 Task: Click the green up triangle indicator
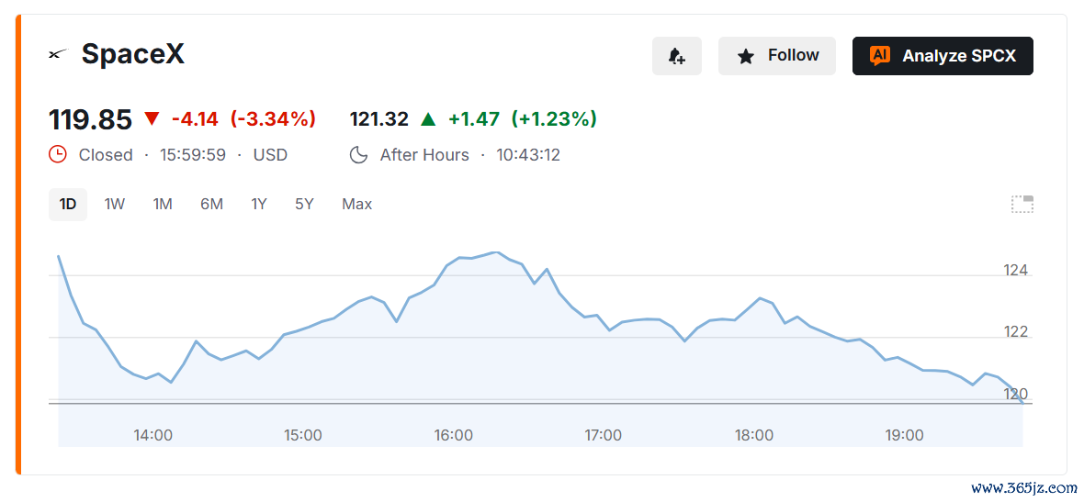428,118
